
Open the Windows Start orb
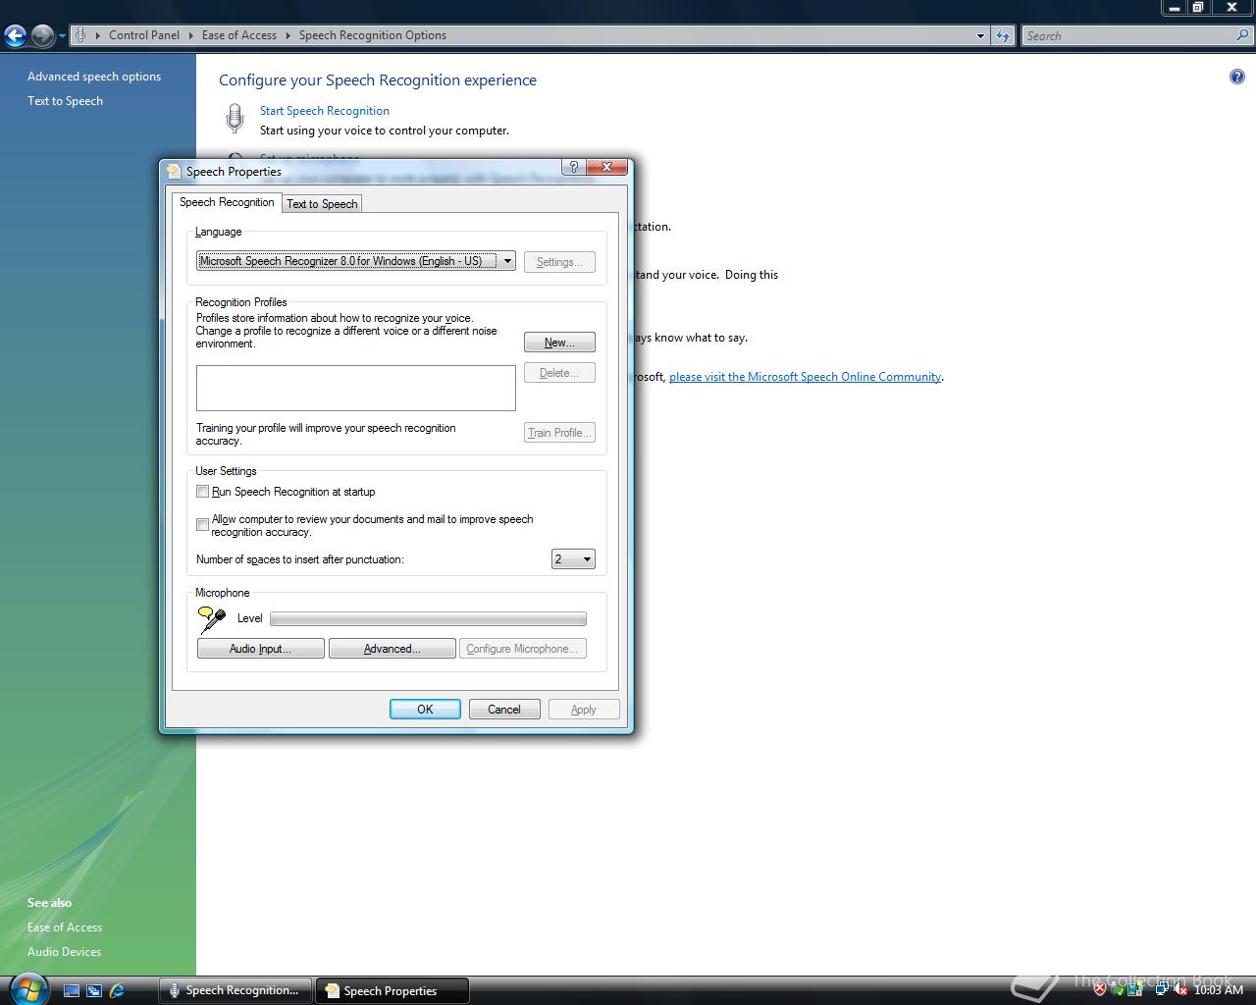[27, 988]
